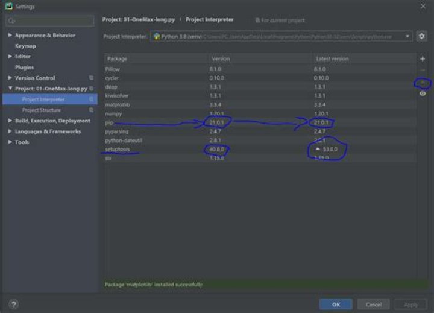Screen dimensions: 434x313
Task: Select the Pillow package row
Action: point(260,69)
